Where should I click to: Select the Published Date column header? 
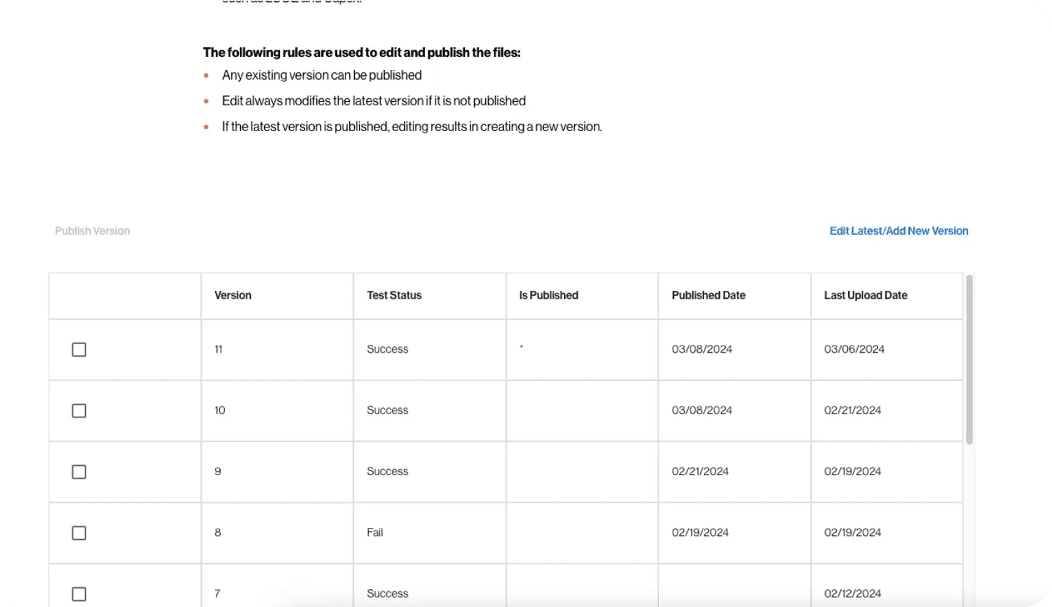[708, 295]
